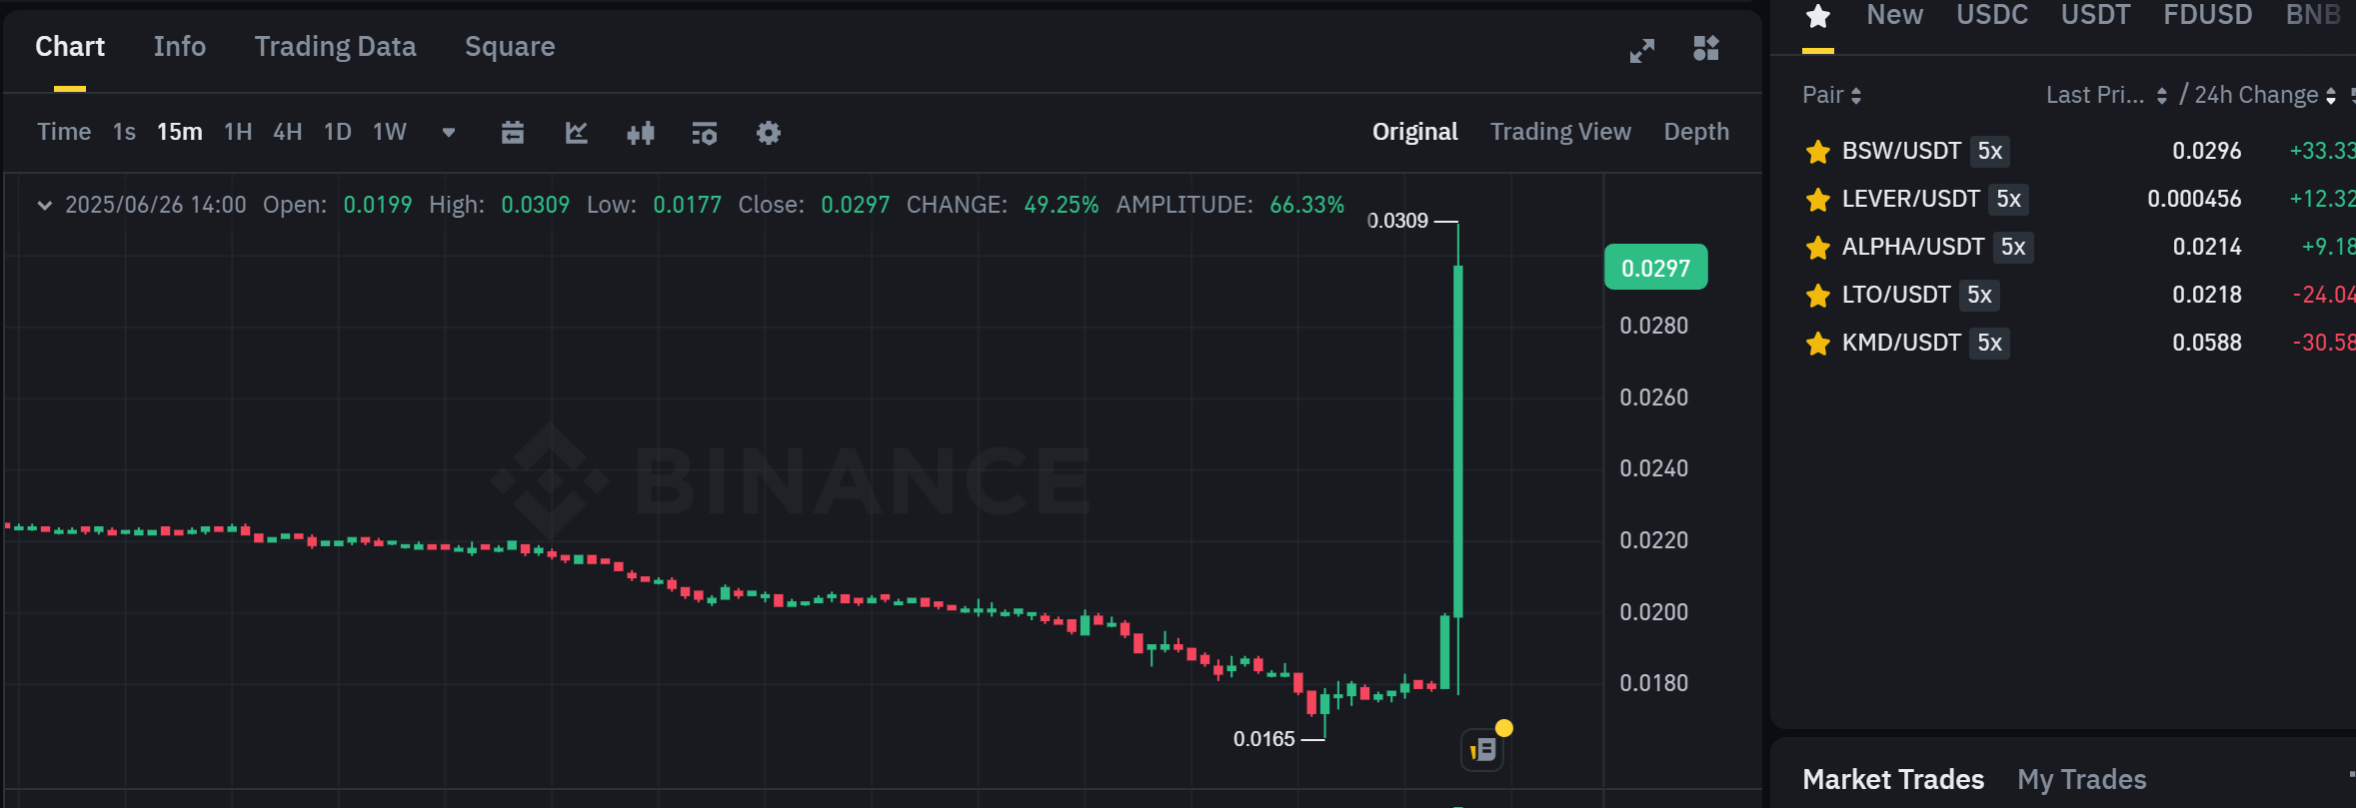Sort pairs by Pair name

(x=1831, y=95)
